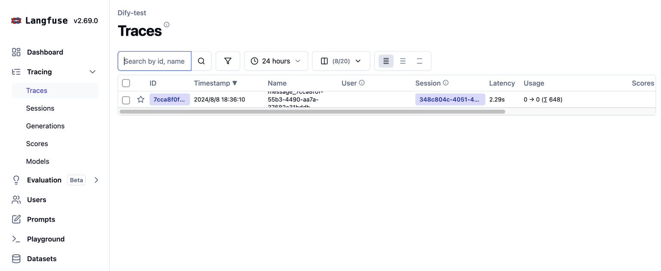Select the small row height icon
The image size is (661, 271).
point(386,61)
